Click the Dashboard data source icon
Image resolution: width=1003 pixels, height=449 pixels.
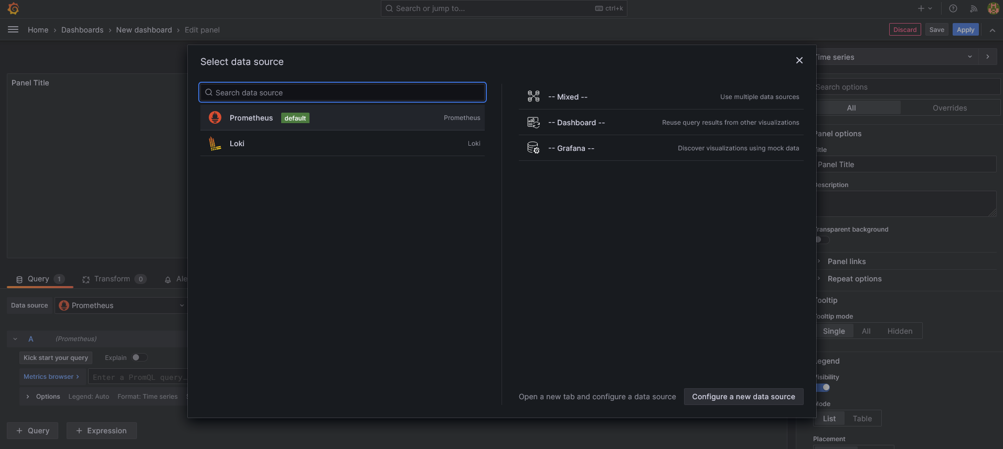point(533,123)
